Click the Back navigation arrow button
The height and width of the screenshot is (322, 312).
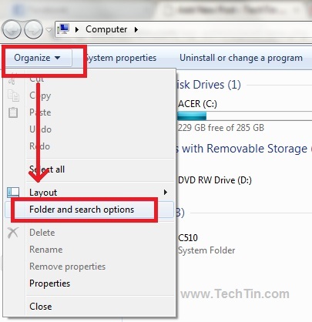pos(12,29)
